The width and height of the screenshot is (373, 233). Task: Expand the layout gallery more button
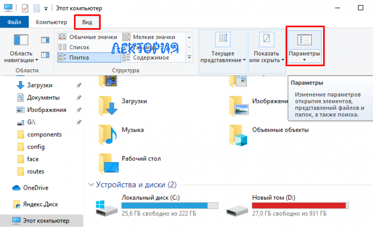point(190,58)
